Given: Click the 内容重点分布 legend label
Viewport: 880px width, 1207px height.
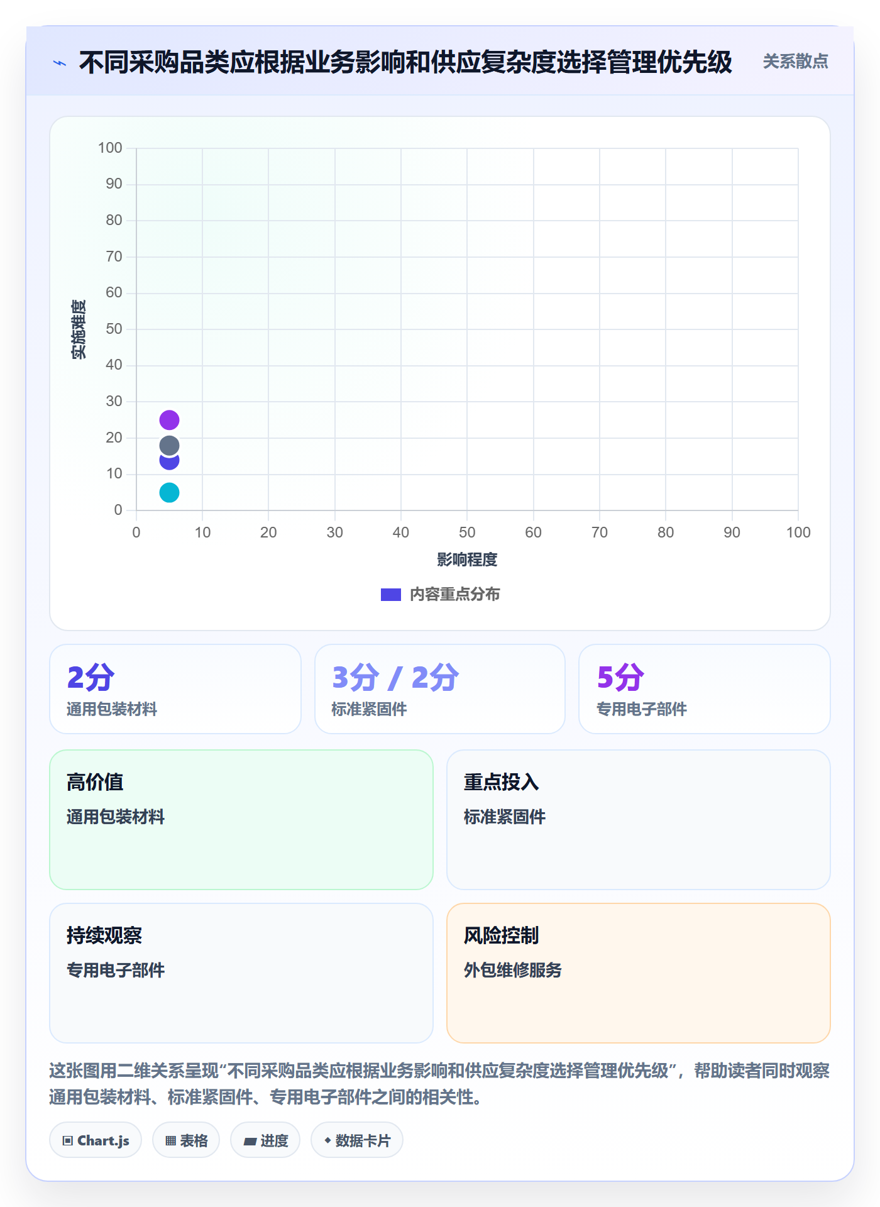Looking at the screenshot, I should [x=454, y=595].
